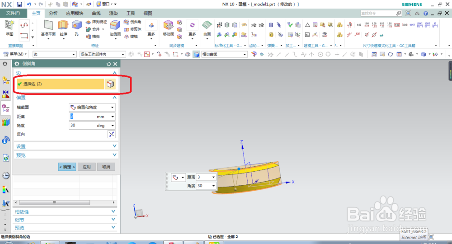The image size is (452, 244).
Task: Open the History clock sidebar icon
Action: tap(5, 175)
